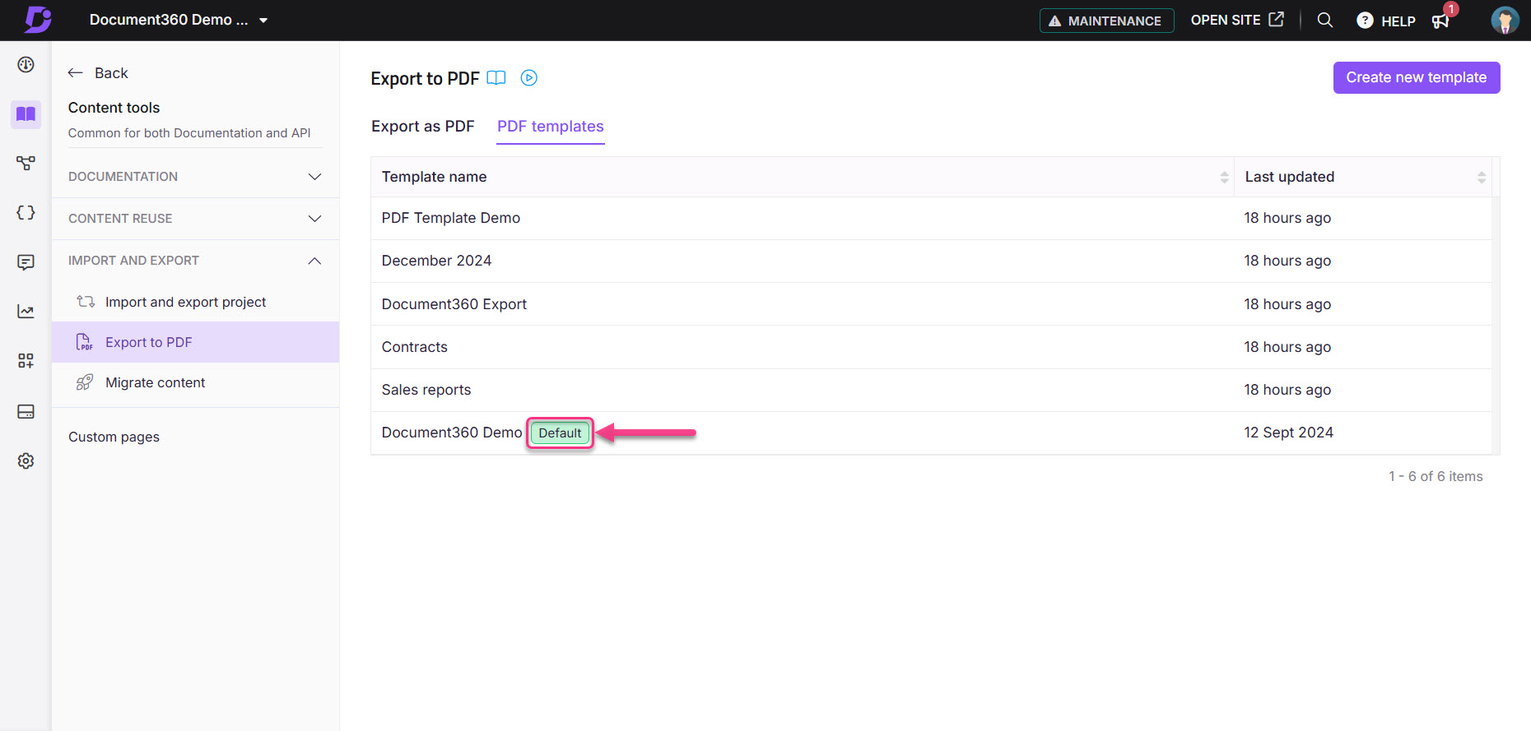This screenshot has height=731, width=1531.
Task: Switch to the Export as PDF tab
Action: (423, 127)
